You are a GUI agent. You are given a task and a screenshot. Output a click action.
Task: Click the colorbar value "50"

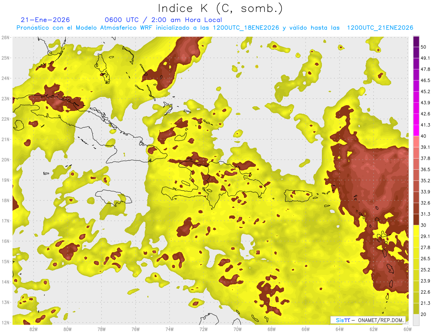point(424,47)
